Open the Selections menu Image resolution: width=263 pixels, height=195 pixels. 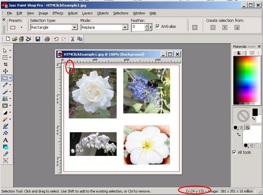pos(121,13)
